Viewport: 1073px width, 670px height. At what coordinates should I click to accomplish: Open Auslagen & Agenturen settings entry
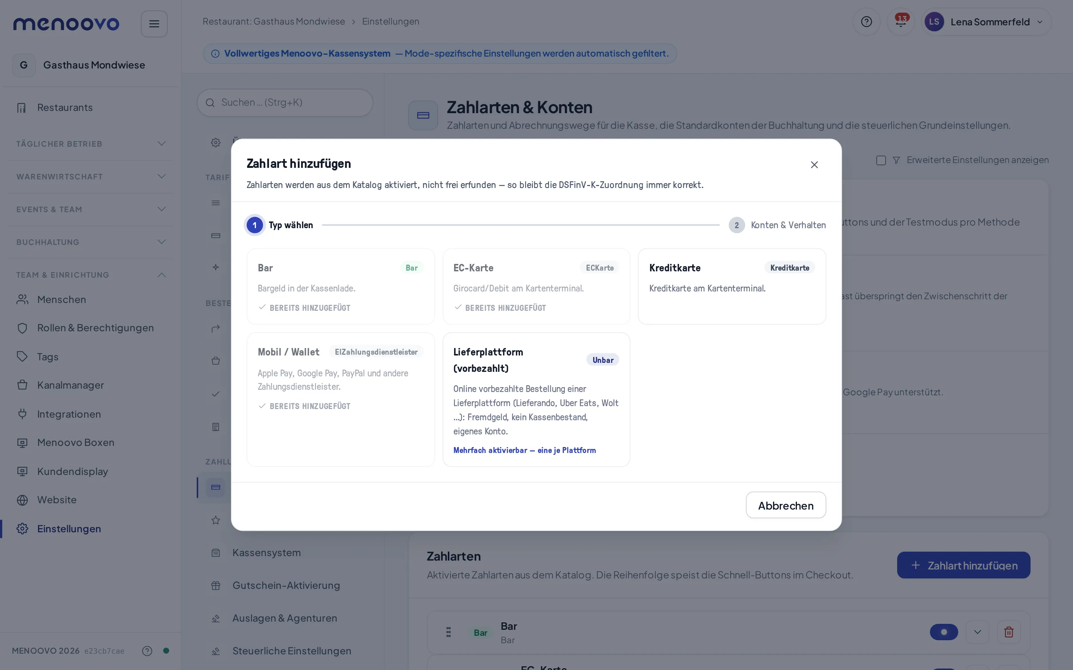[x=285, y=618]
